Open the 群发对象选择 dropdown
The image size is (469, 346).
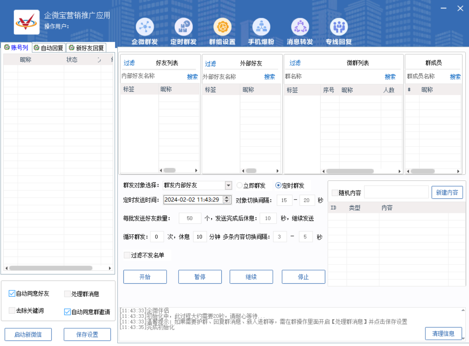228,186
